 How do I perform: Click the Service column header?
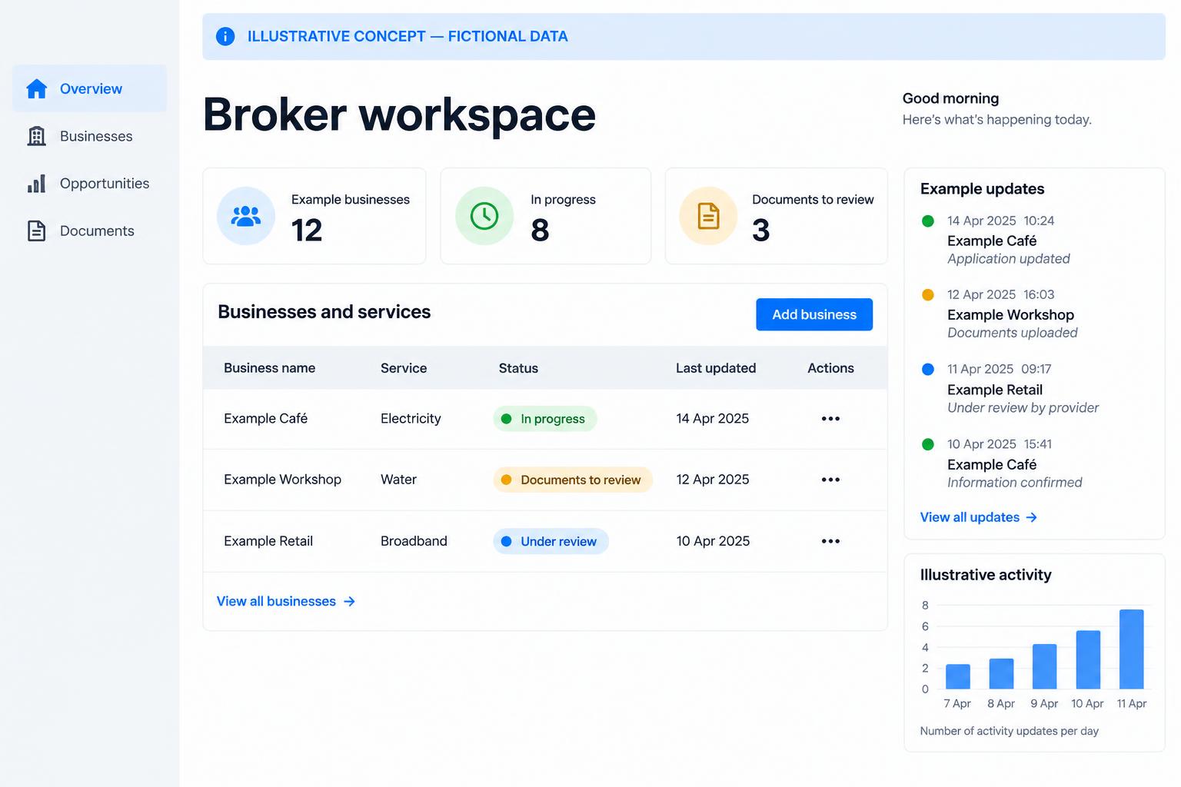(404, 368)
